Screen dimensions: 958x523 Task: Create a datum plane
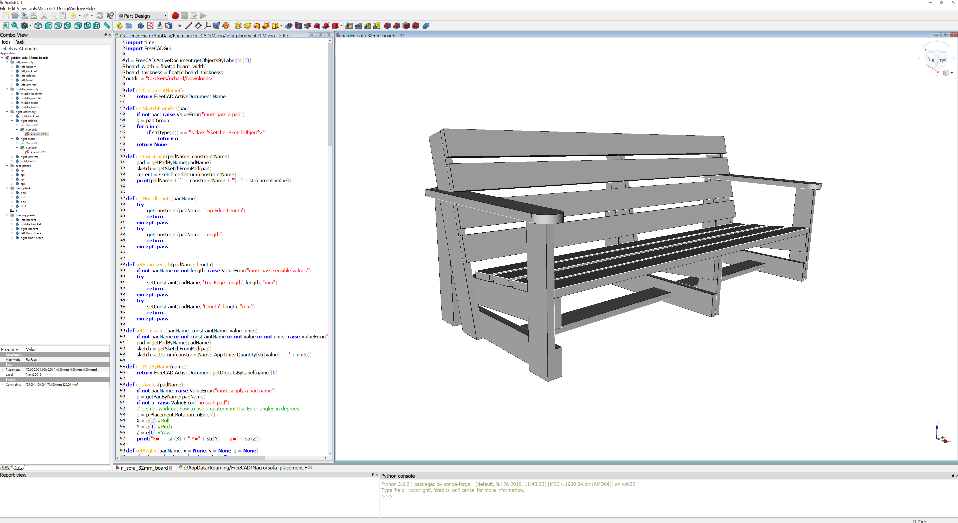[198, 26]
